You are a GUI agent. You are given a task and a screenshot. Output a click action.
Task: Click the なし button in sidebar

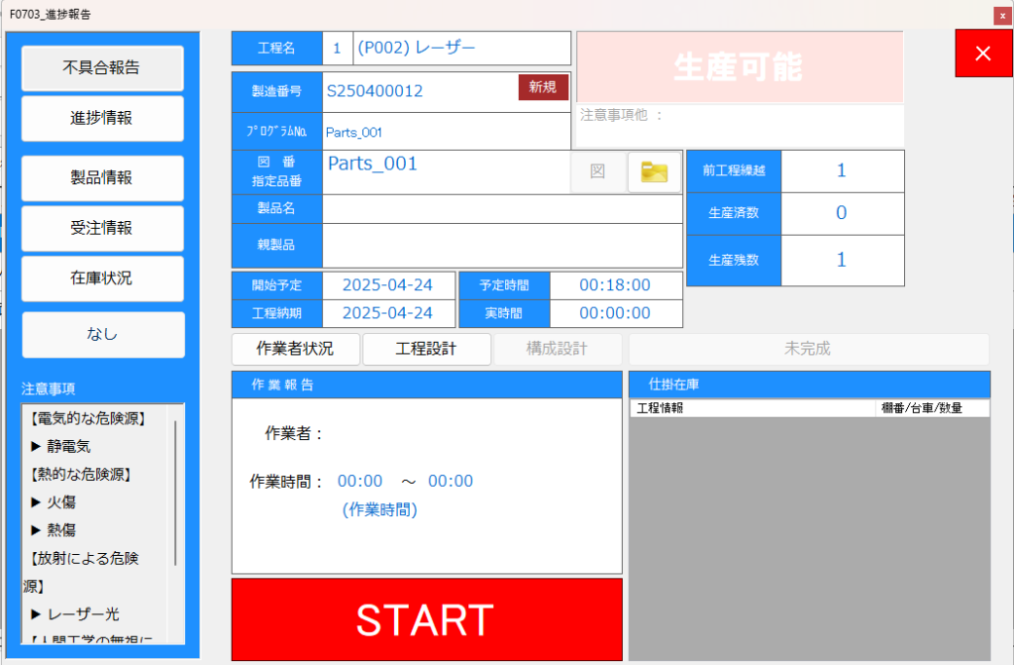click(103, 334)
